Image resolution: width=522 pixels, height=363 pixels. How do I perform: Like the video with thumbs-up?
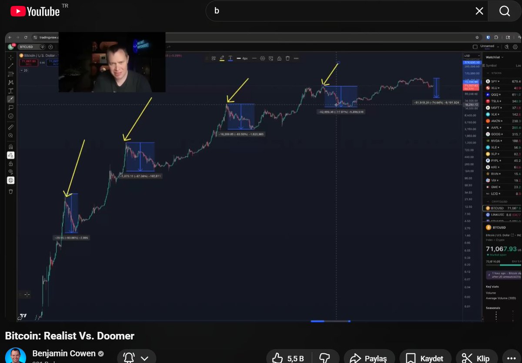(x=288, y=358)
